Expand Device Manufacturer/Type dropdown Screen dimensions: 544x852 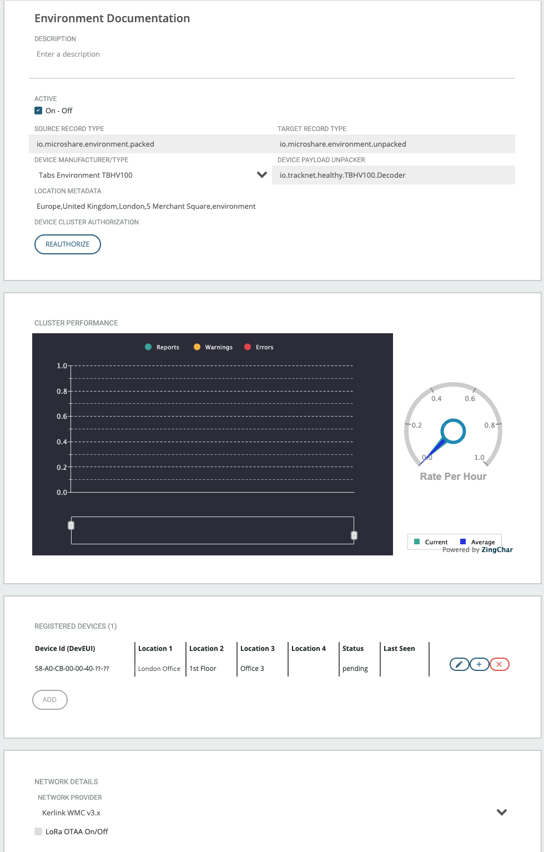pyautogui.click(x=262, y=175)
